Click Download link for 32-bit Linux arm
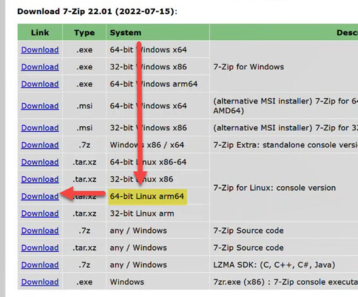358x297 pixels. pyautogui.click(x=40, y=213)
